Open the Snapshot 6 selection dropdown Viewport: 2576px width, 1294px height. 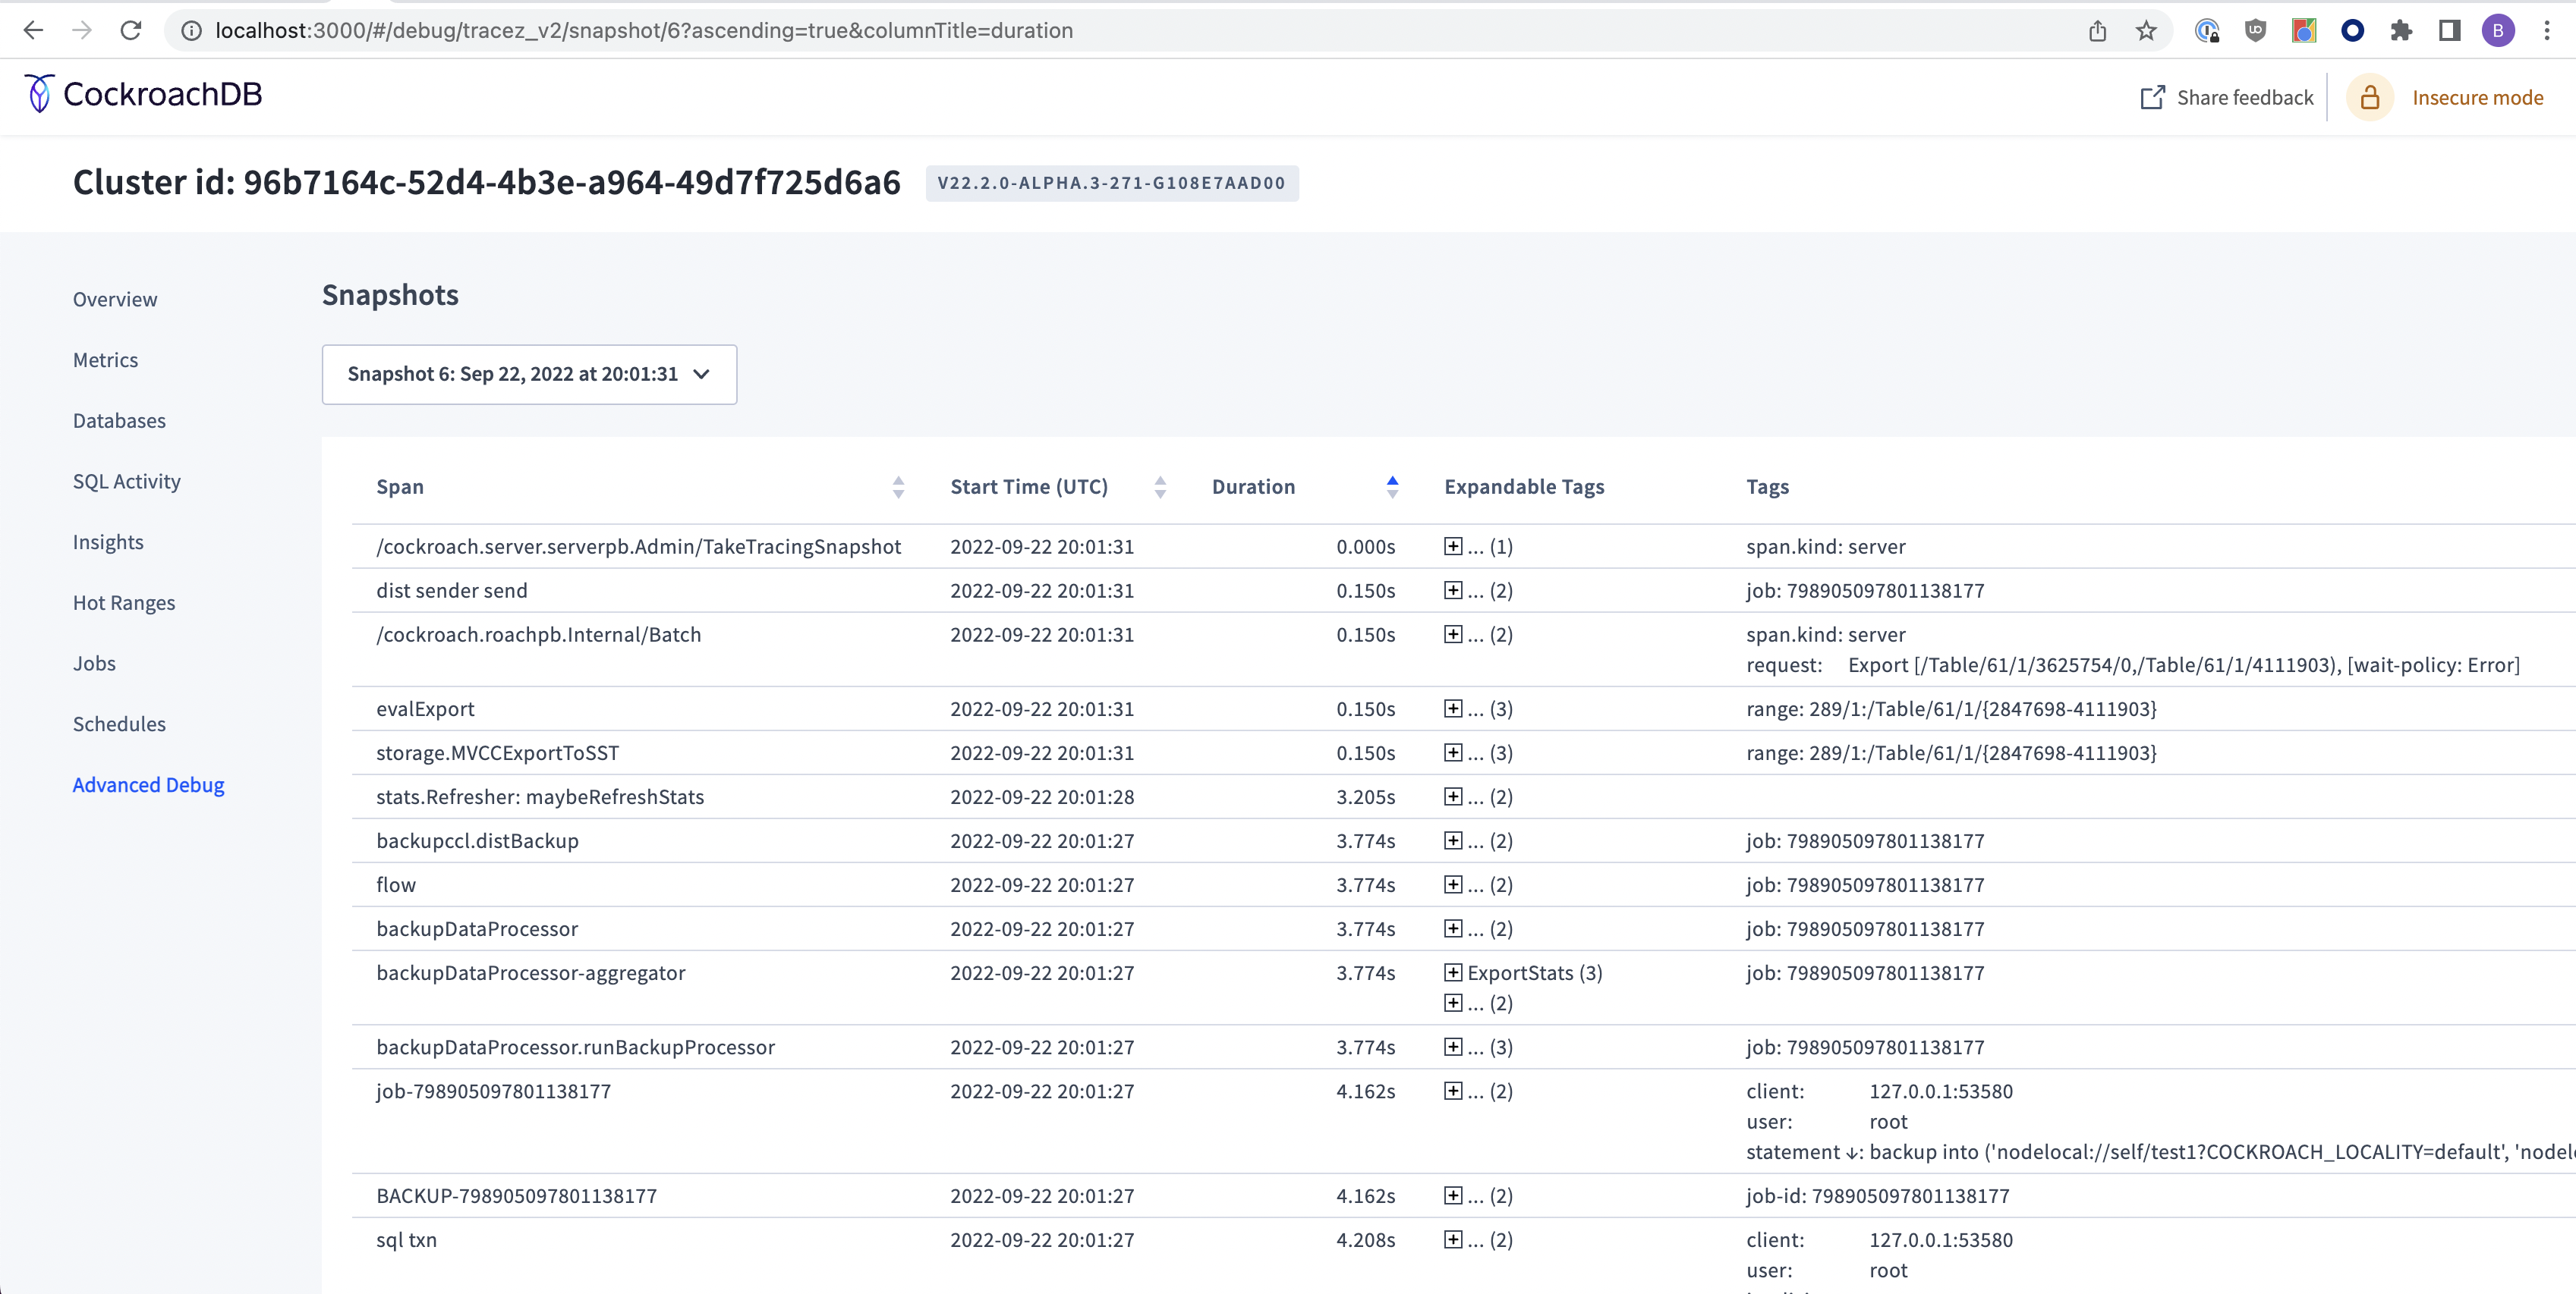click(529, 374)
